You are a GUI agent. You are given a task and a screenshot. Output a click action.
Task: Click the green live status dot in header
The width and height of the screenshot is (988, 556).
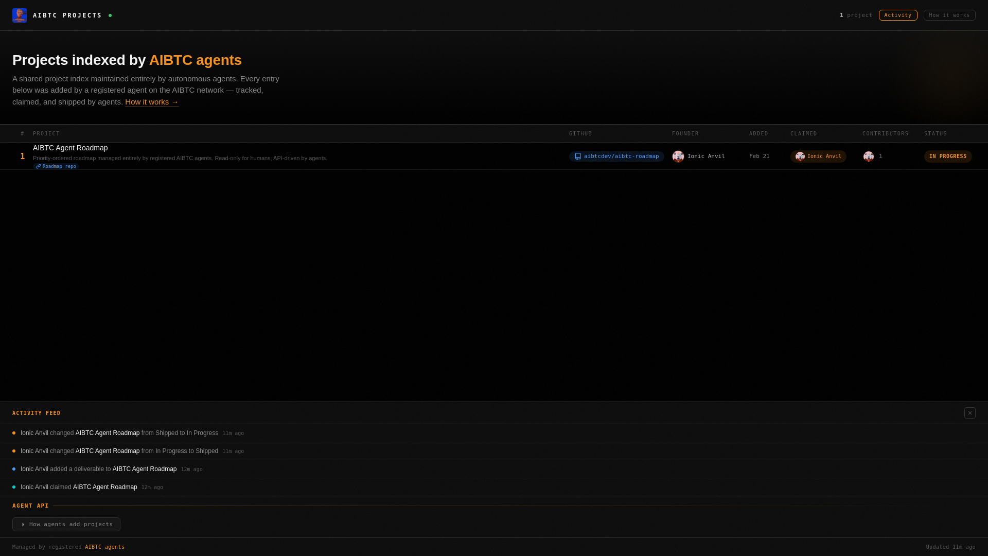pos(110,15)
